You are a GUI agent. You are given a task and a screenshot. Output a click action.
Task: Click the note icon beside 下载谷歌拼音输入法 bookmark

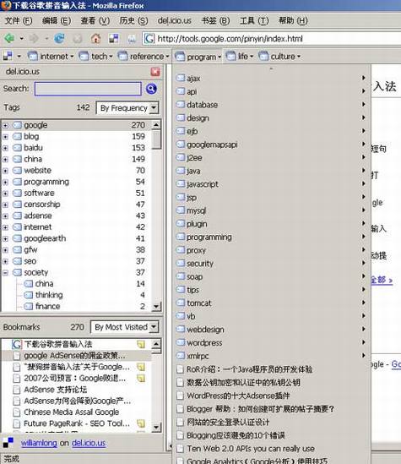point(141,344)
